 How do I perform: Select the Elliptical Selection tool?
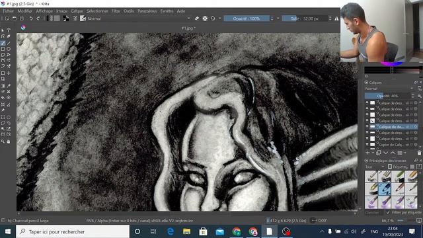pyautogui.click(x=9, y=118)
